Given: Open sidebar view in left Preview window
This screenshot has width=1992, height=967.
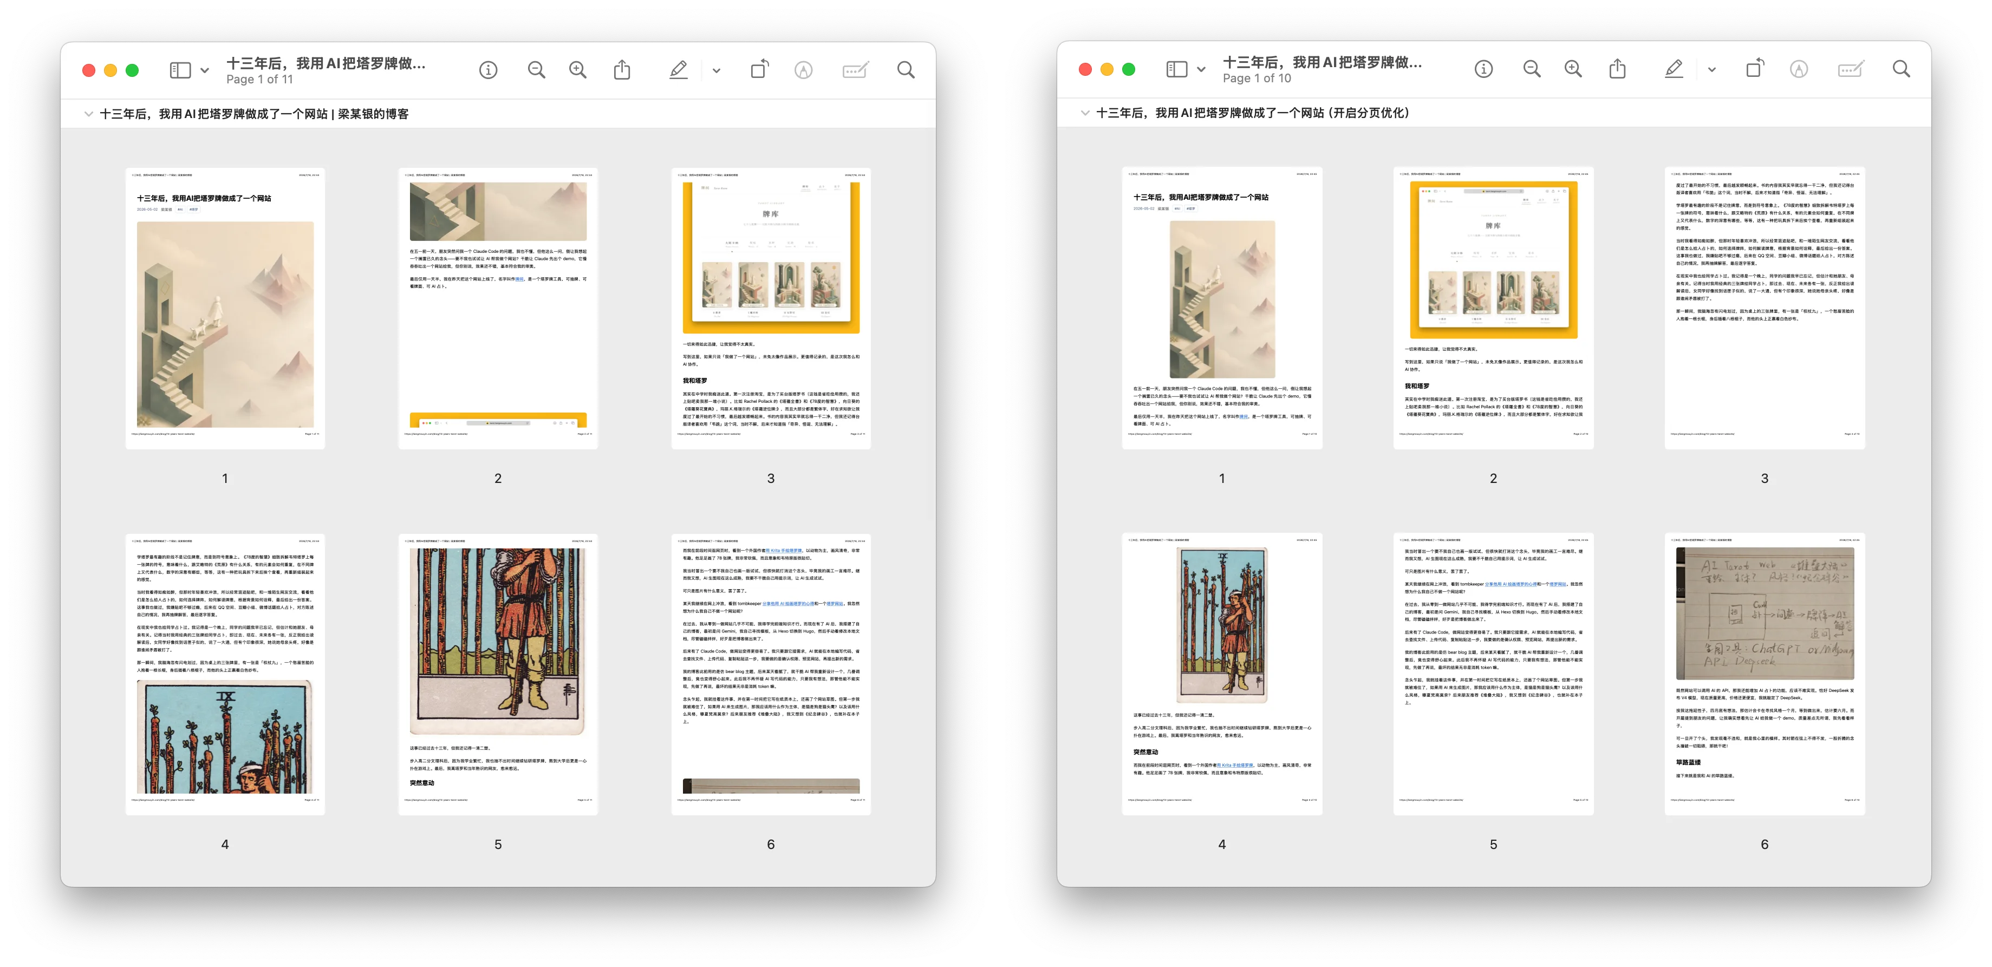Looking at the screenshot, I should pos(180,70).
